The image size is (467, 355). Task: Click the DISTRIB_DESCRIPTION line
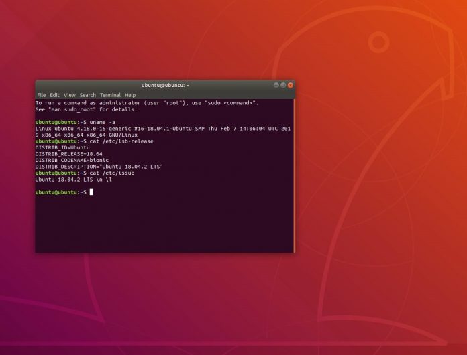click(x=99, y=167)
